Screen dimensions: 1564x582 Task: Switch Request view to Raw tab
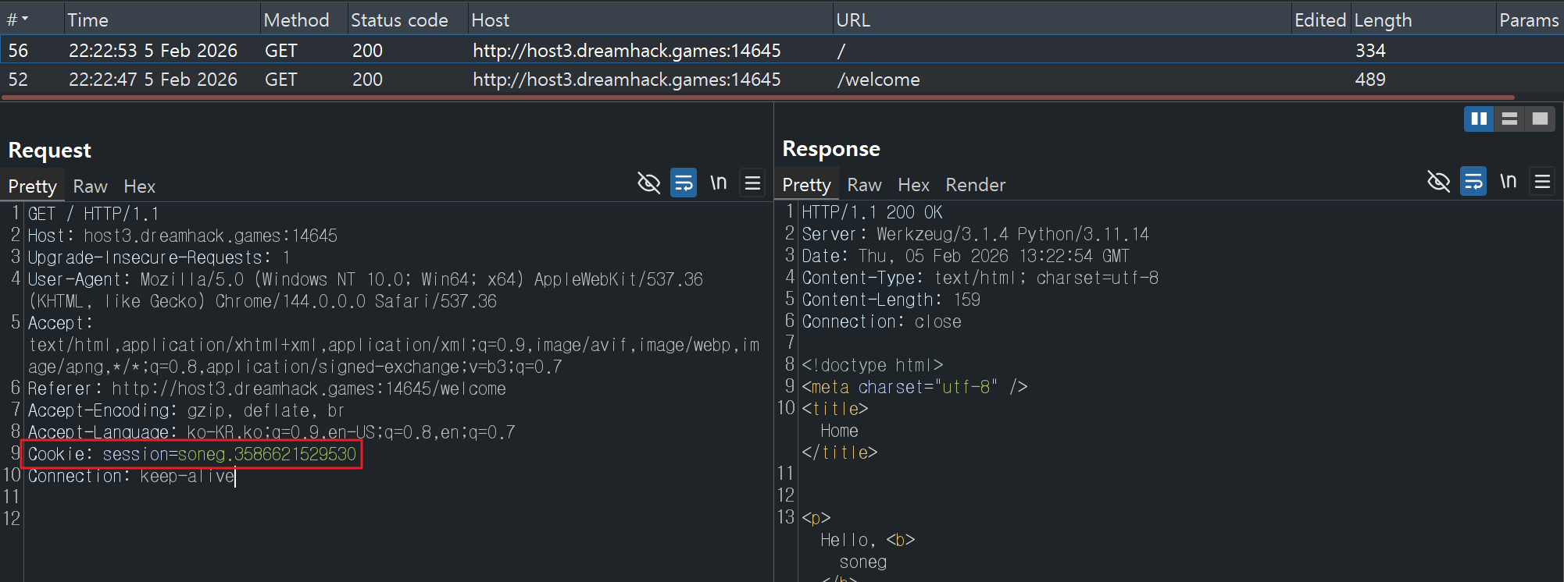(90, 186)
